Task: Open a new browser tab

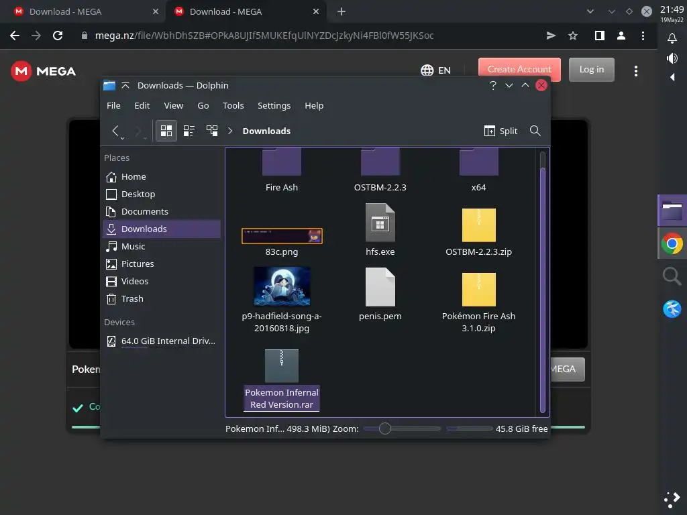Action: point(341,12)
